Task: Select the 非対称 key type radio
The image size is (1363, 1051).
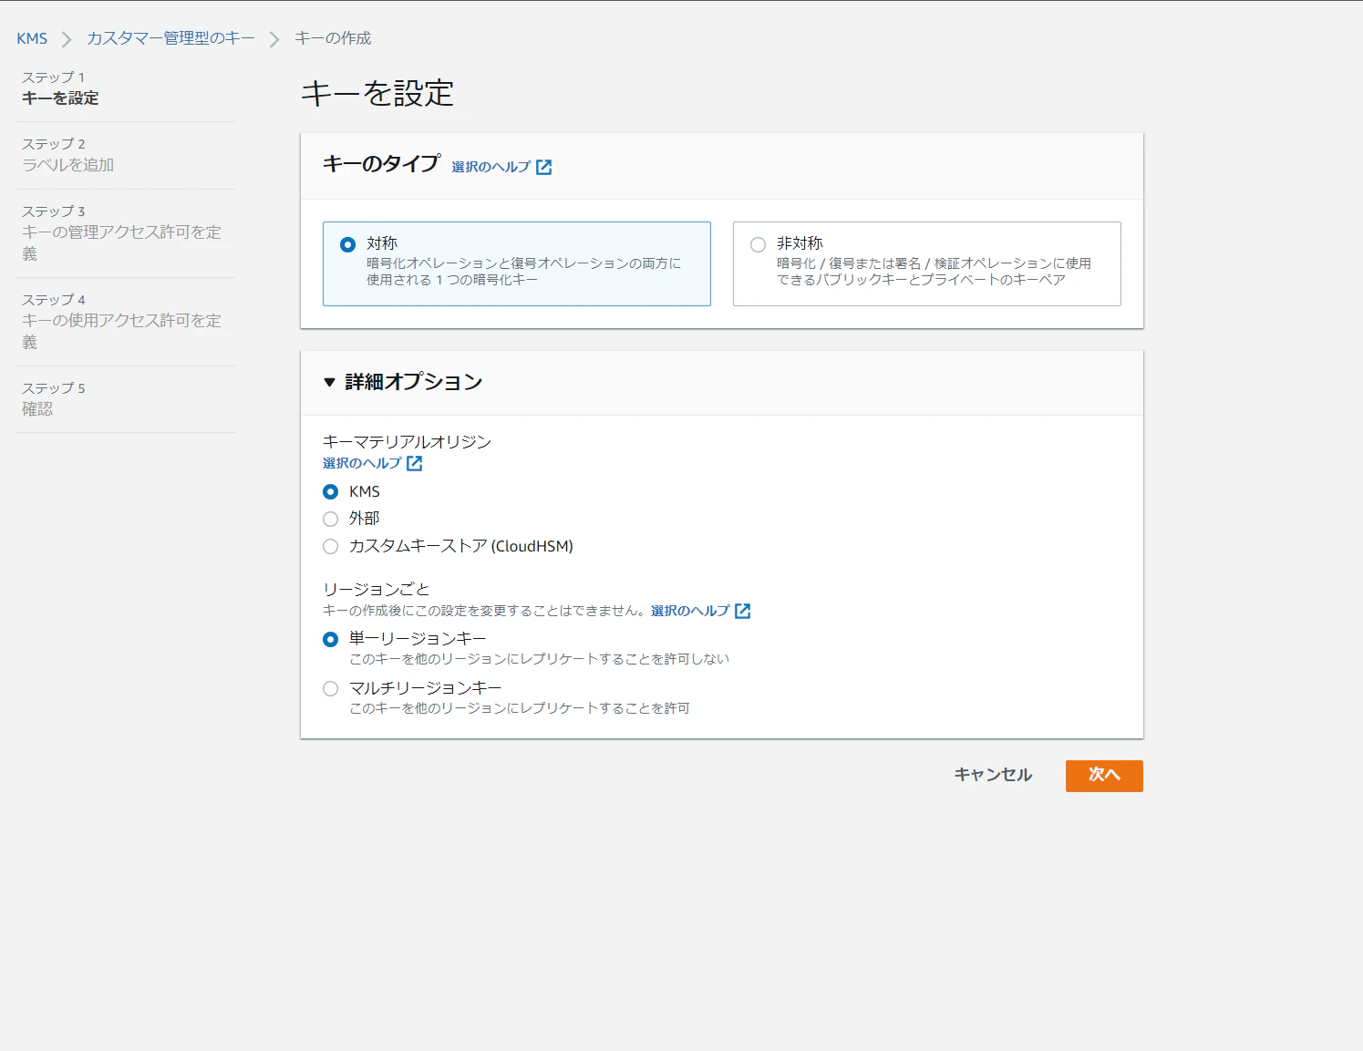Action: point(758,244)
